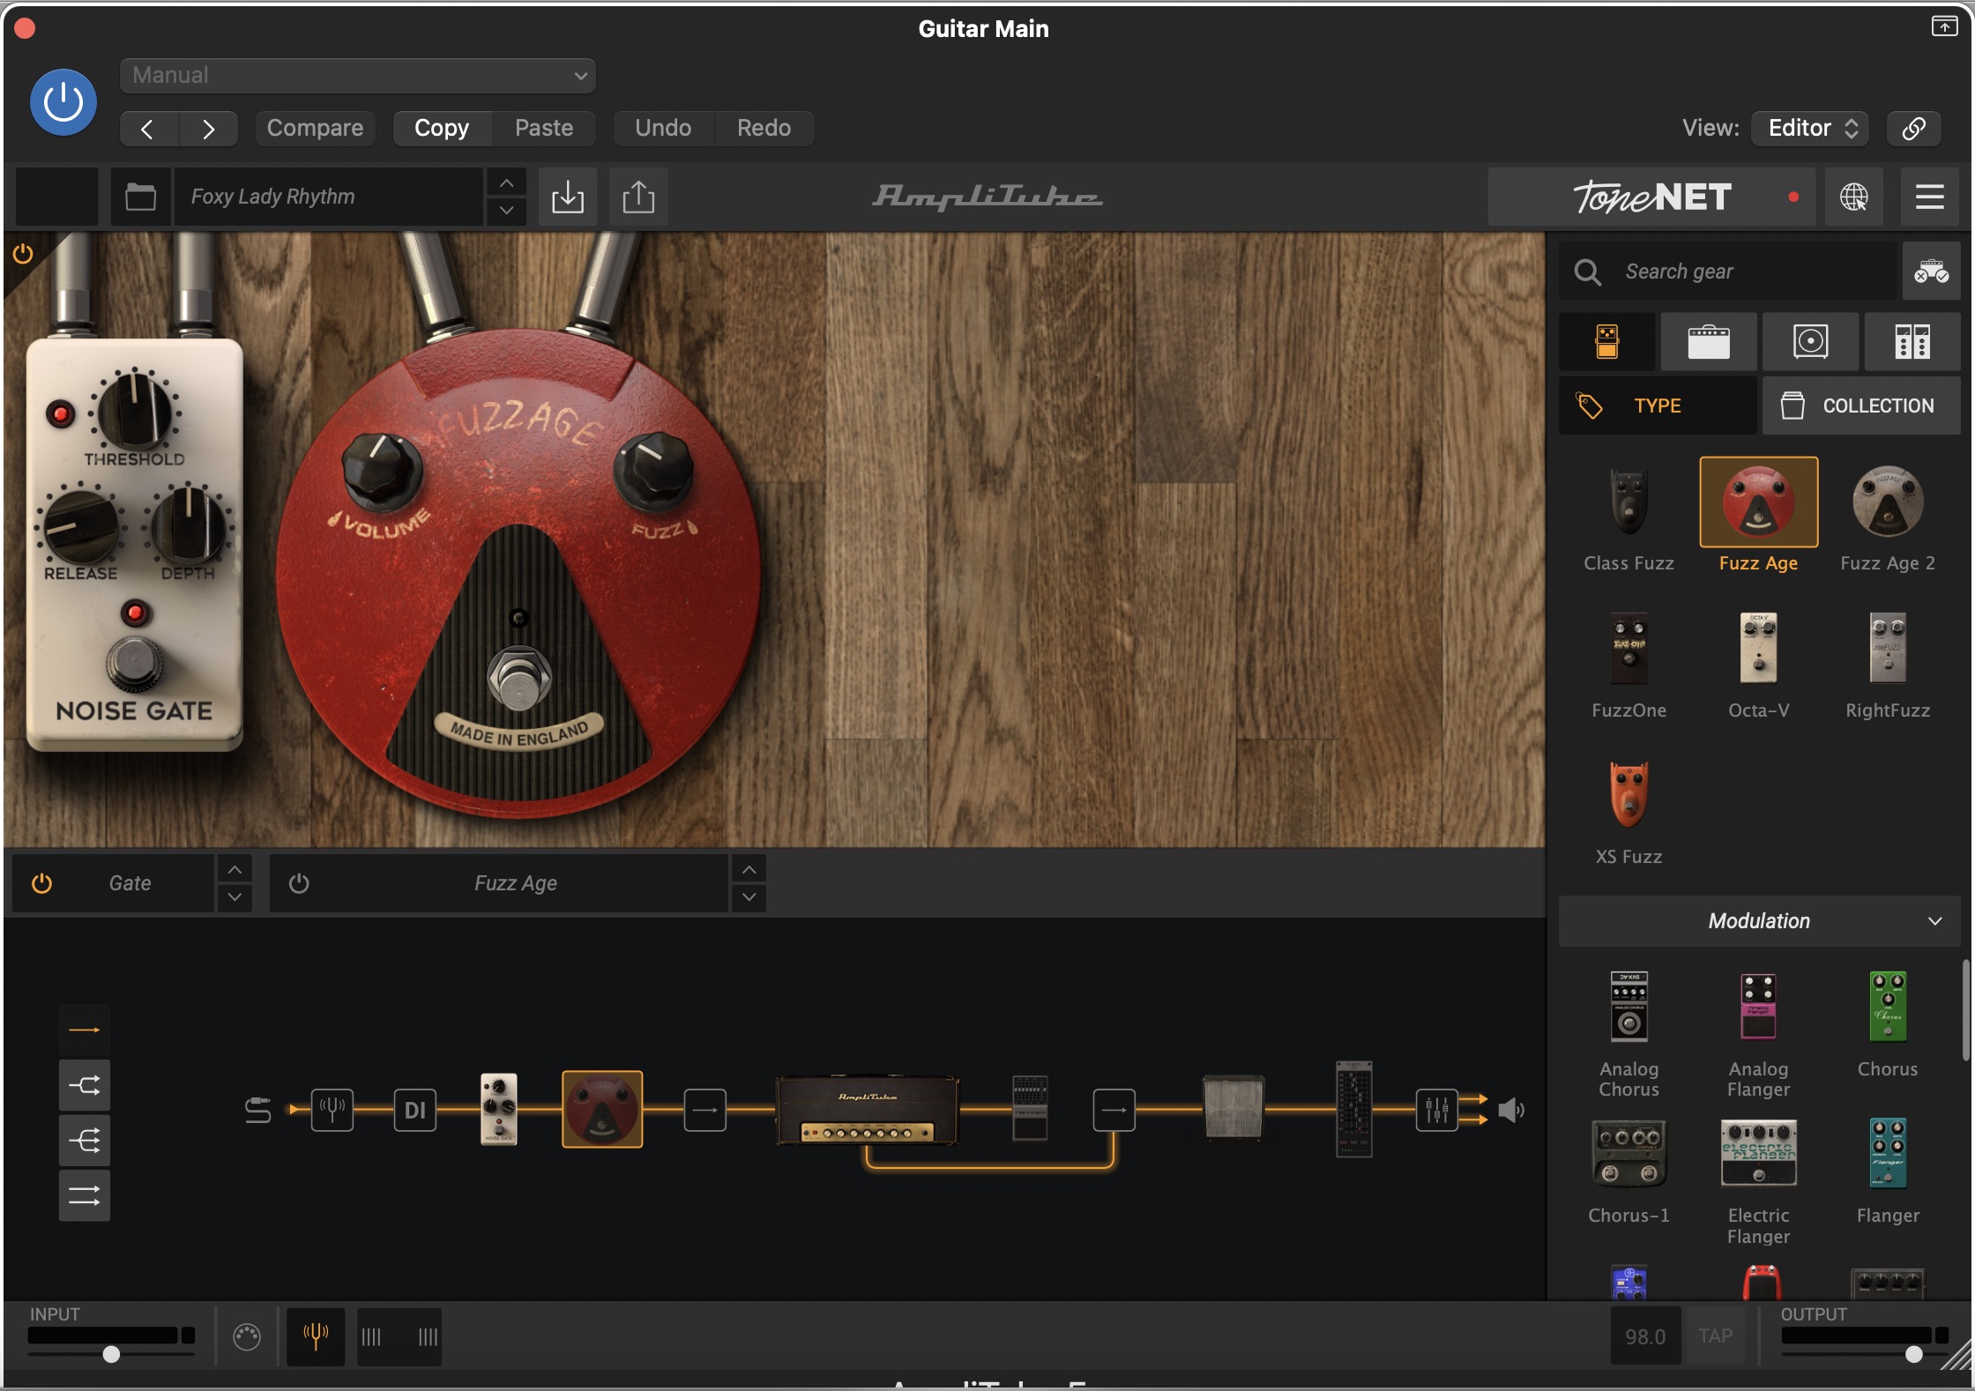
Task: Select the cabinets gear category
Action: [x=1810, y=342]
